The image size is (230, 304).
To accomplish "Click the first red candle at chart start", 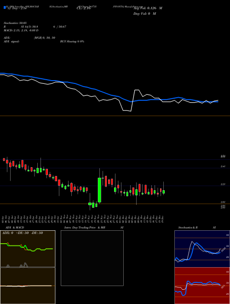I will [x=4, y=159].
